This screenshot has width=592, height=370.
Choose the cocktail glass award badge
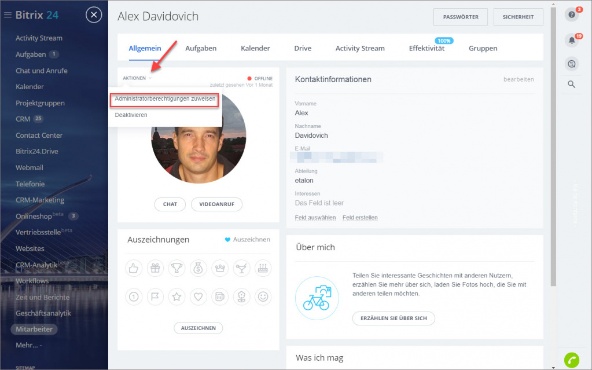coord(242,268)
